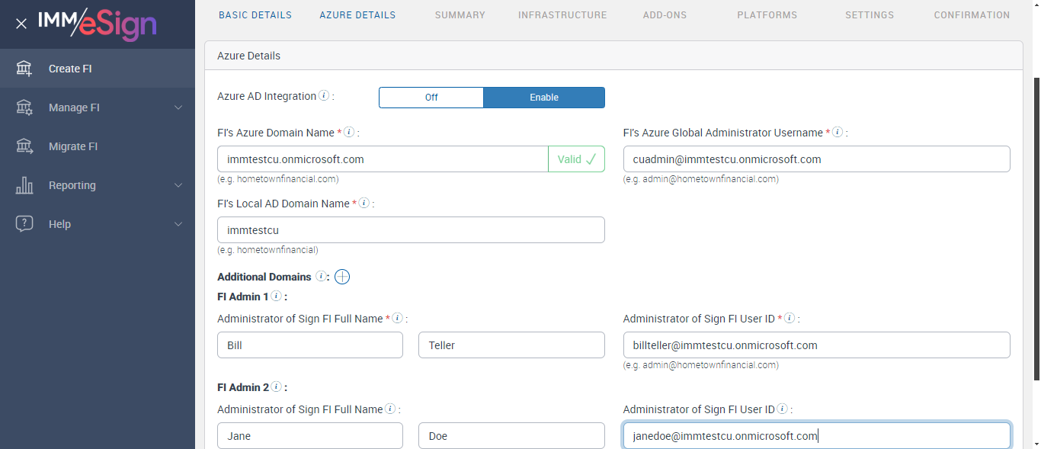Expand the Reporting submenu chevron
Screen dimensions: 1041x449
click(x=178, y=185)
